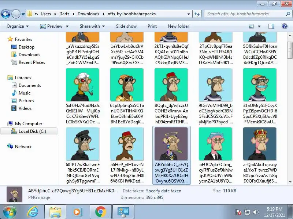Select sailor-hat ape file 5xh0Hz74udJNaJc
This screenshot has height=219, width=293.
(x=83, y=85)
